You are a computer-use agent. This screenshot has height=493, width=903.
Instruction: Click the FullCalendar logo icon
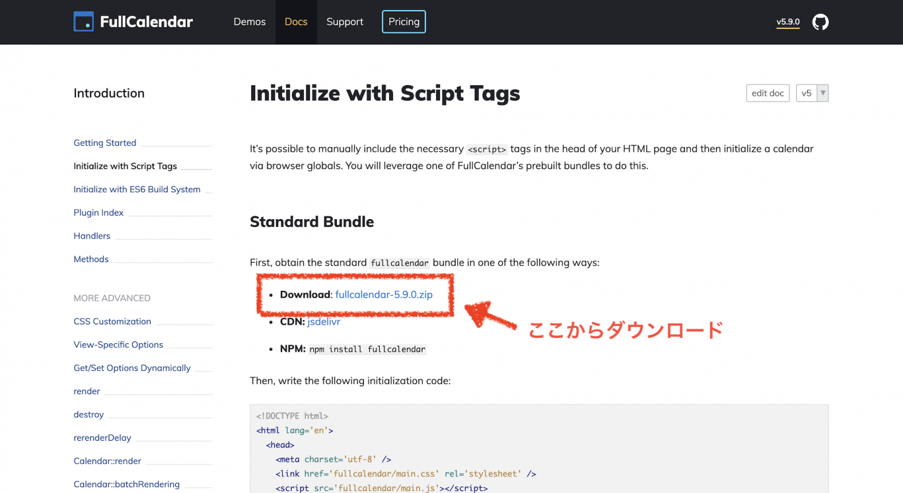(x=83, y=21)
